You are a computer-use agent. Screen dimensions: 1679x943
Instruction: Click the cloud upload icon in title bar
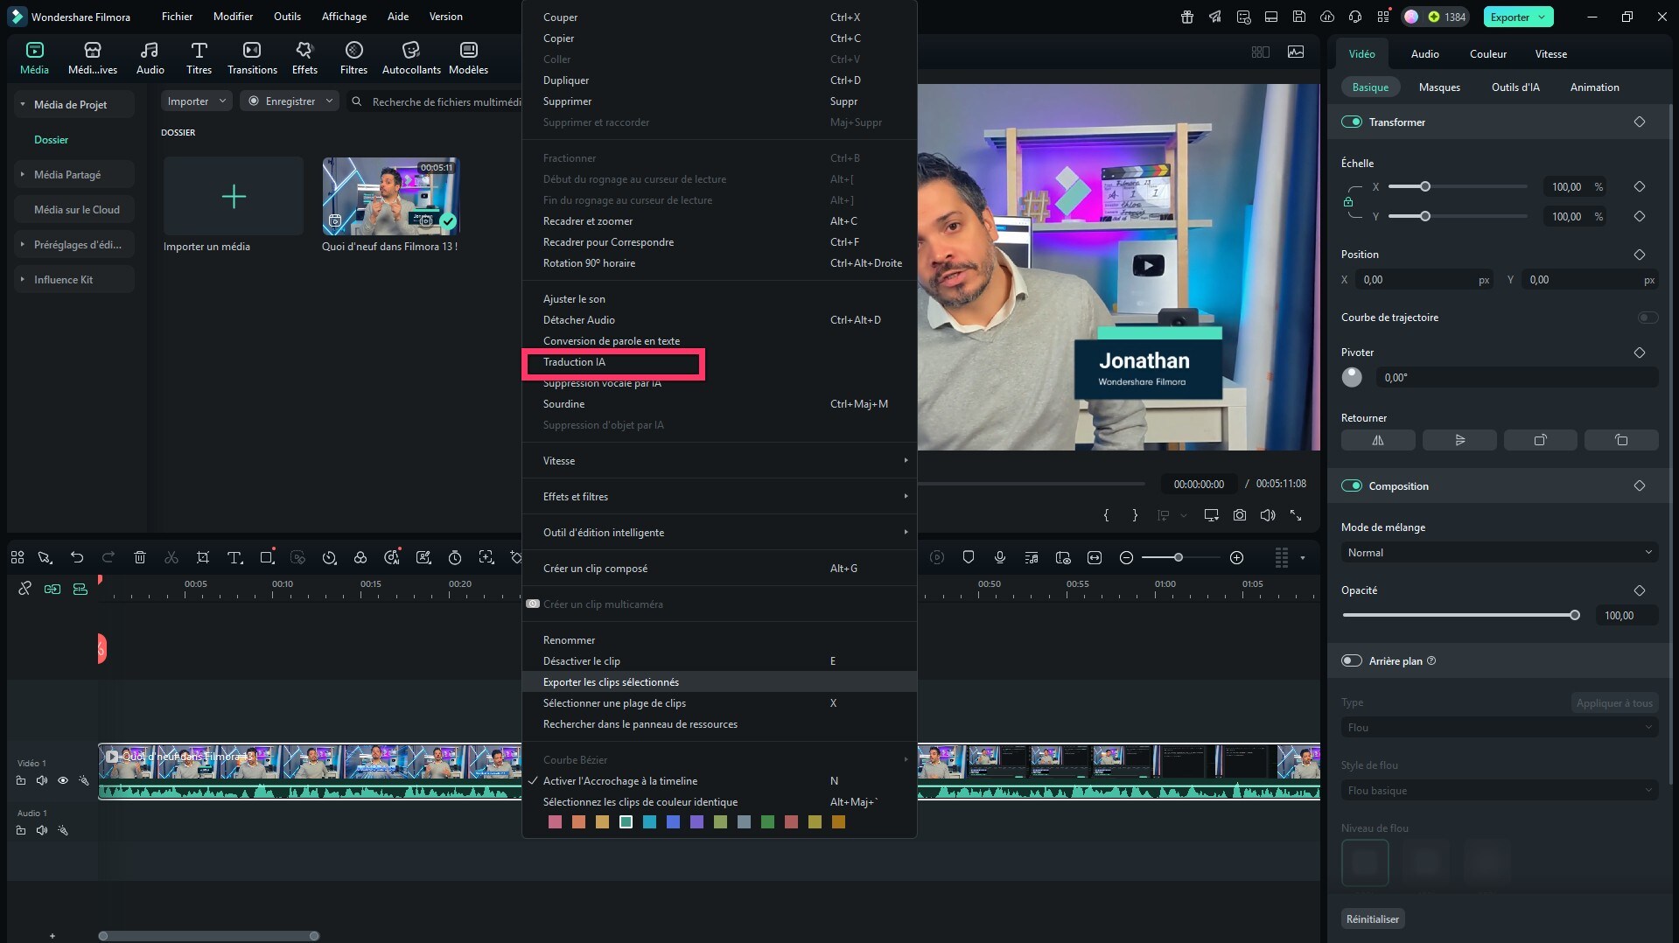tap(1327, 17)
